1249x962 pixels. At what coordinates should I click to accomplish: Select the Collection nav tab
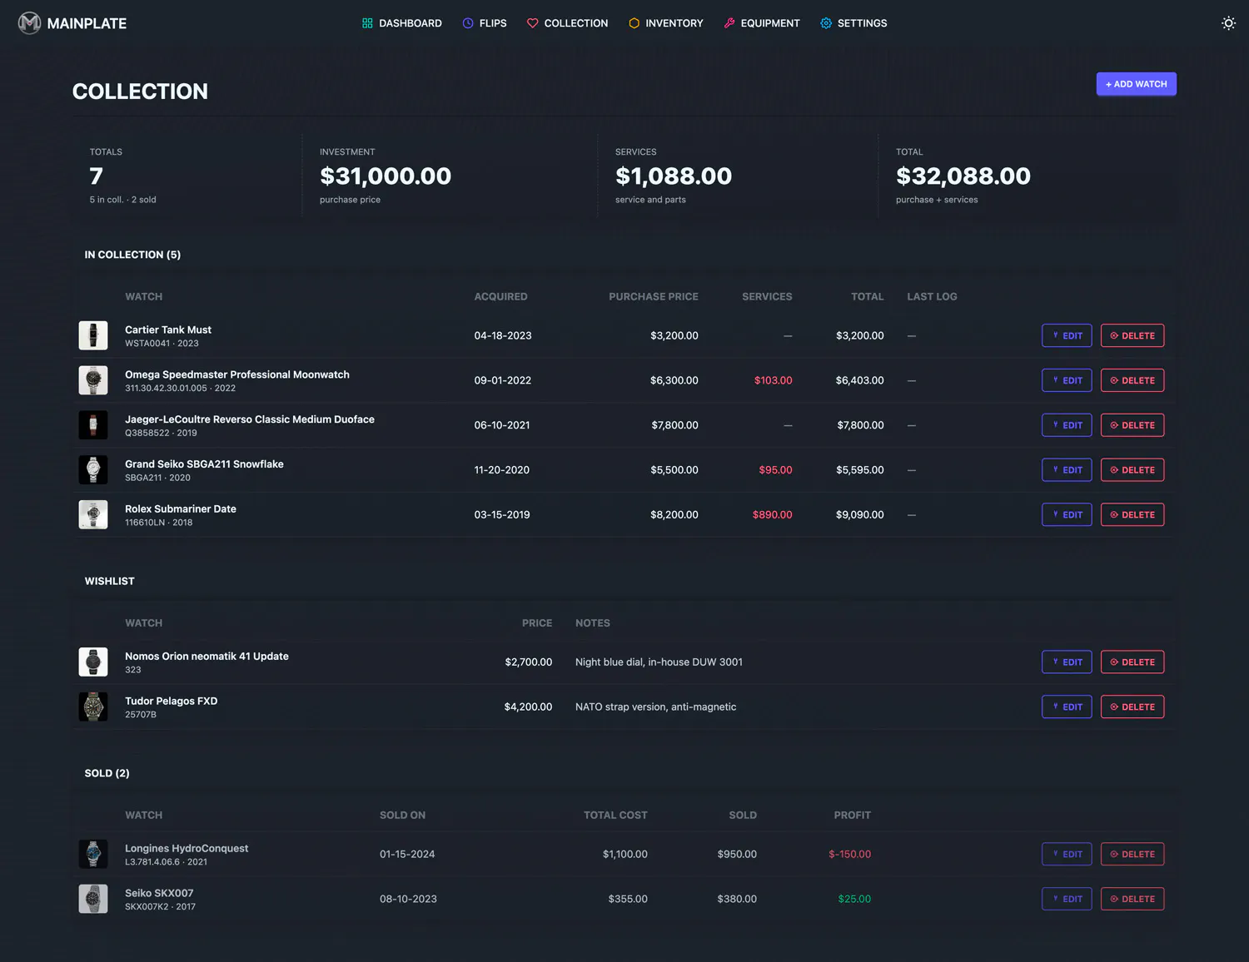coord(567,23)
